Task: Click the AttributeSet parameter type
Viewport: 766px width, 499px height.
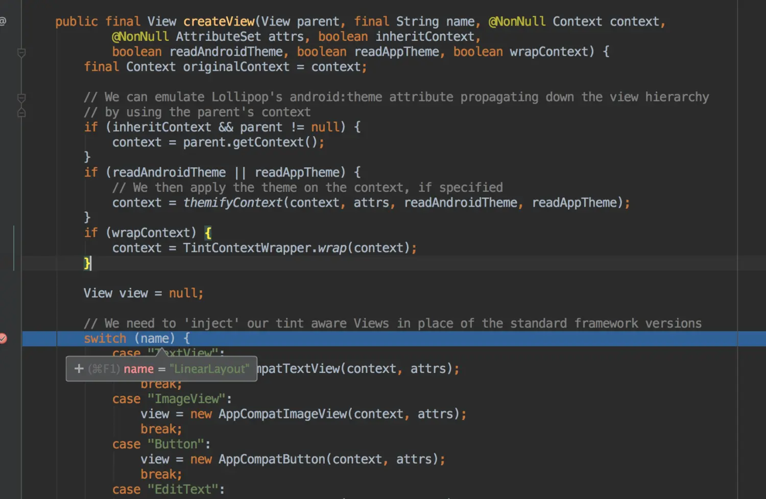Action: pos(219,37)
